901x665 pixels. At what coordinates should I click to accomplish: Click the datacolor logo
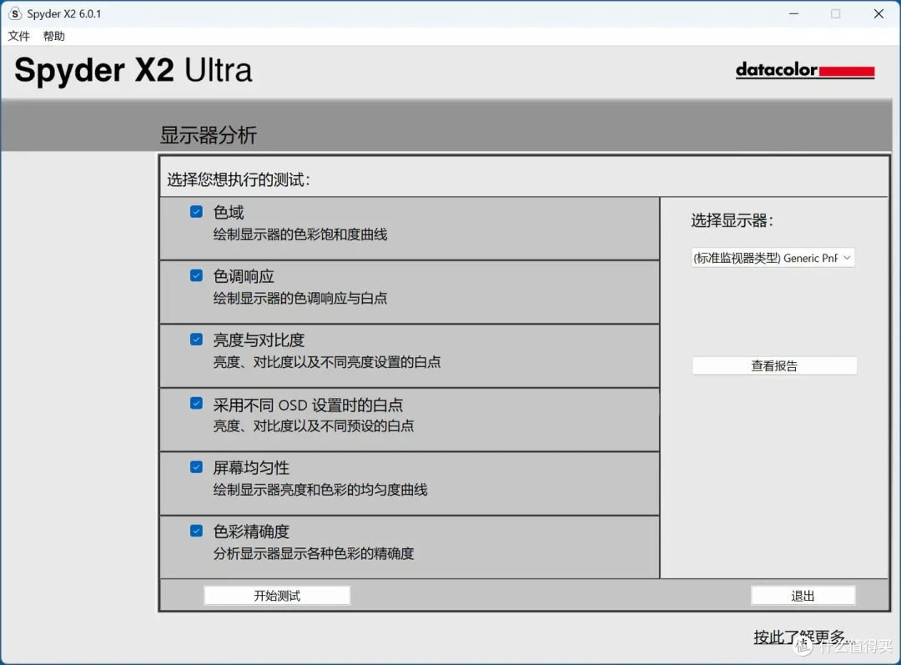tap(805, 70)
